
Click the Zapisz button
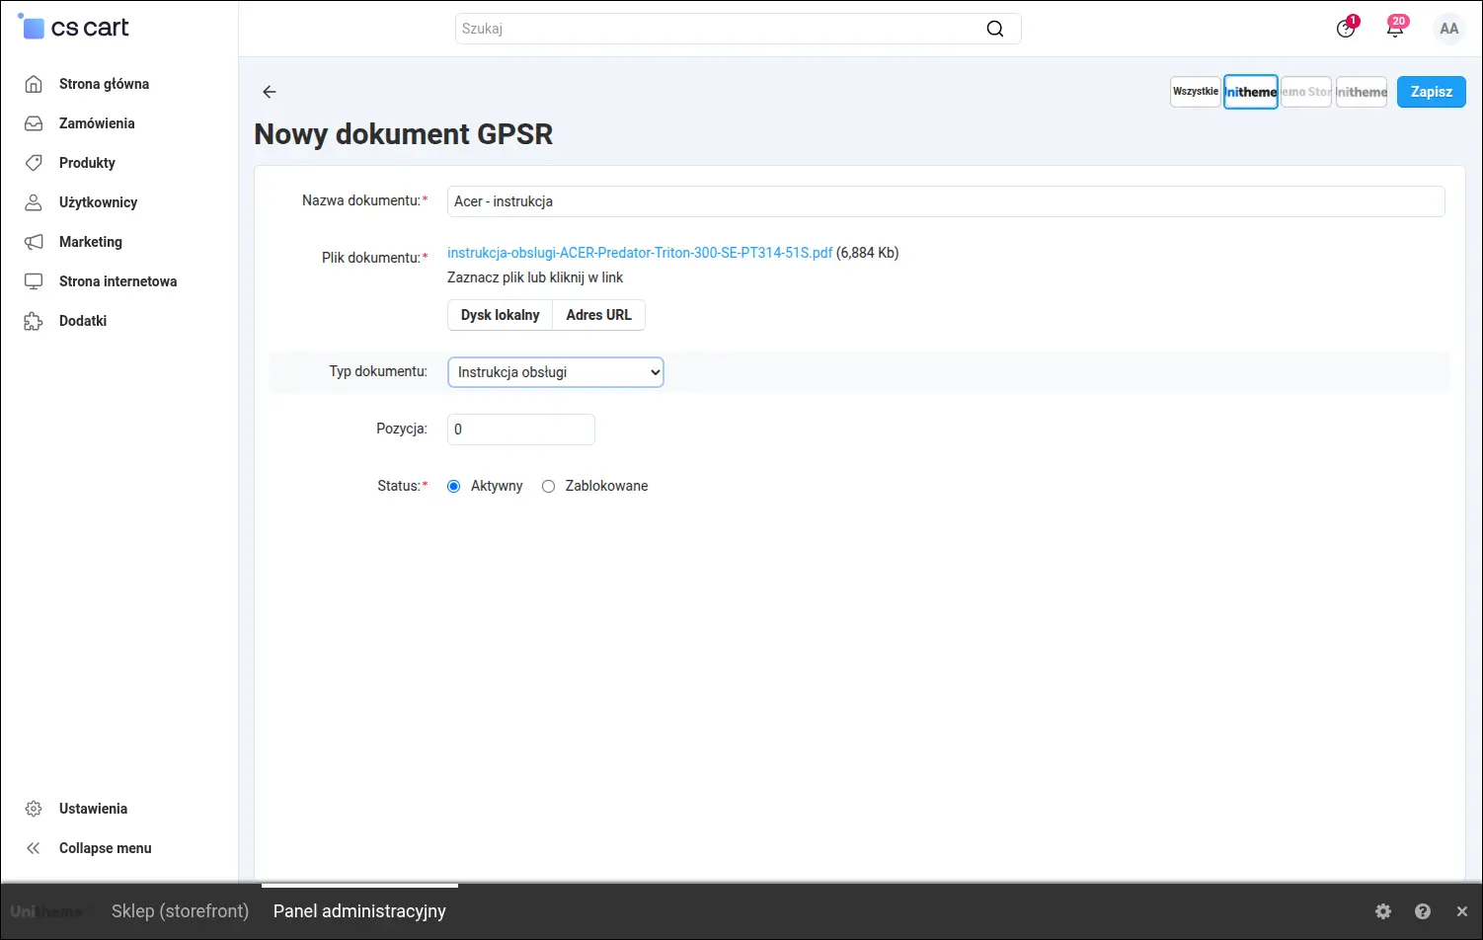click(1432, 92)
